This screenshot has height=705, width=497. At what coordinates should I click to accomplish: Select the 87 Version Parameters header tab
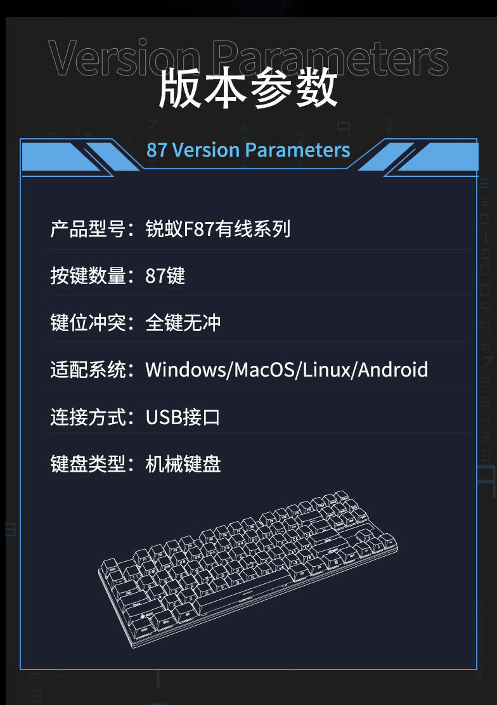pos(248,150)
